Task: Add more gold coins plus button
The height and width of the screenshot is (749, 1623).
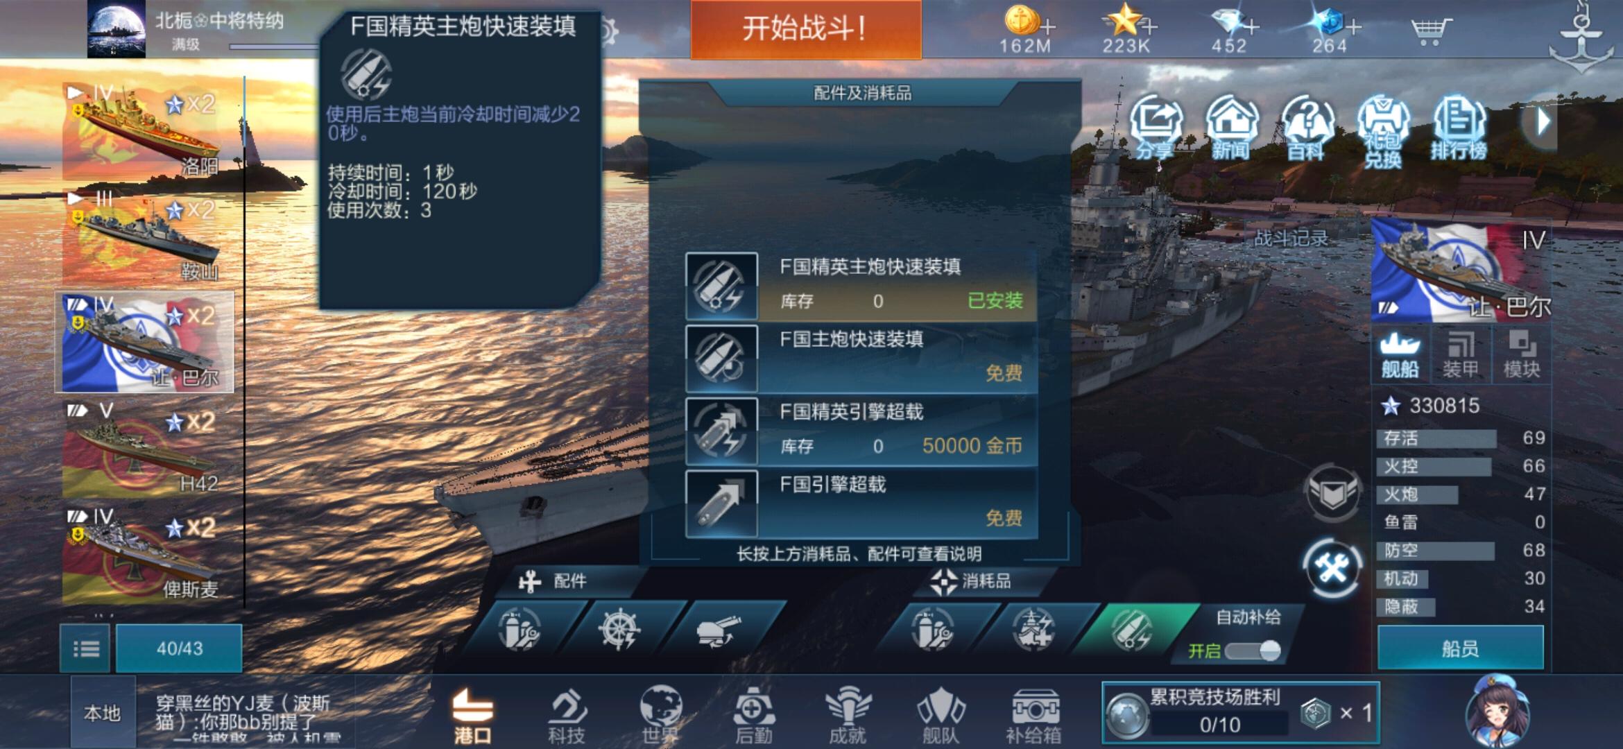Action: click(1048, 28)
